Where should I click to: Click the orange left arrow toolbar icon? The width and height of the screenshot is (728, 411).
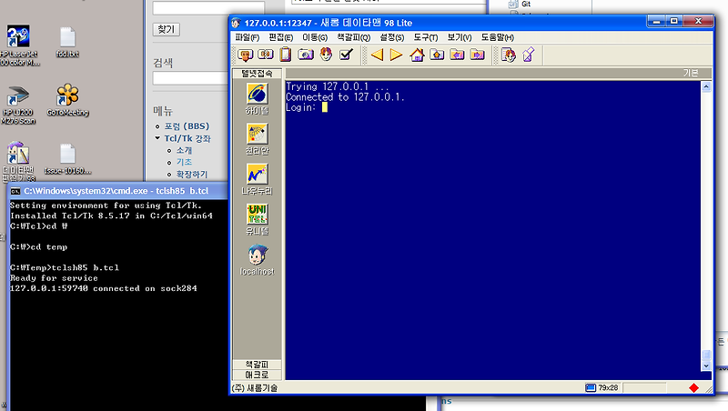377,55
